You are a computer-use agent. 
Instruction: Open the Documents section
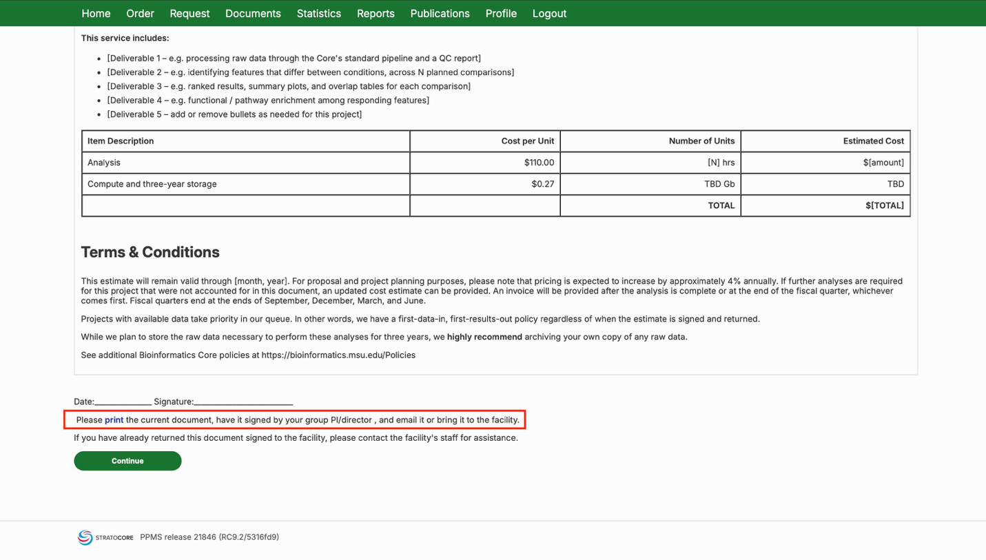[253, 14]
